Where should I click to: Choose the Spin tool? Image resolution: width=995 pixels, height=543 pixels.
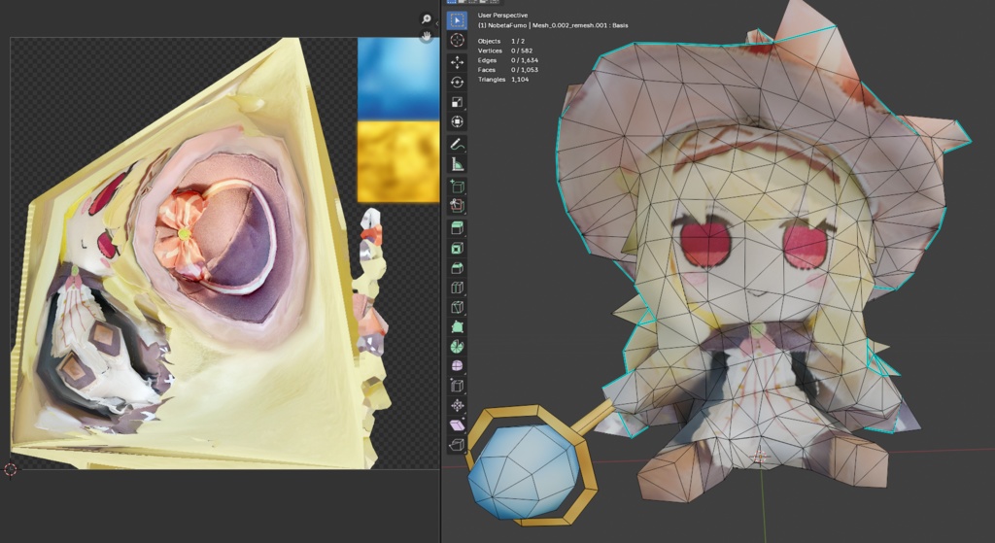pyautogui.click(x=457, y=347)
